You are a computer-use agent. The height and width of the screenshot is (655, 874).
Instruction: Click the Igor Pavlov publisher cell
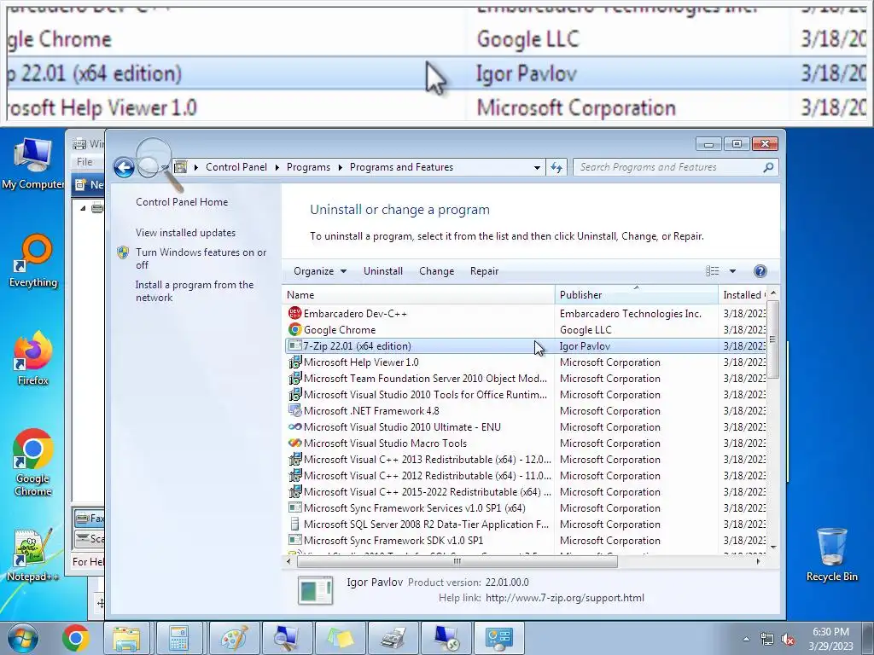pos(585,346)
